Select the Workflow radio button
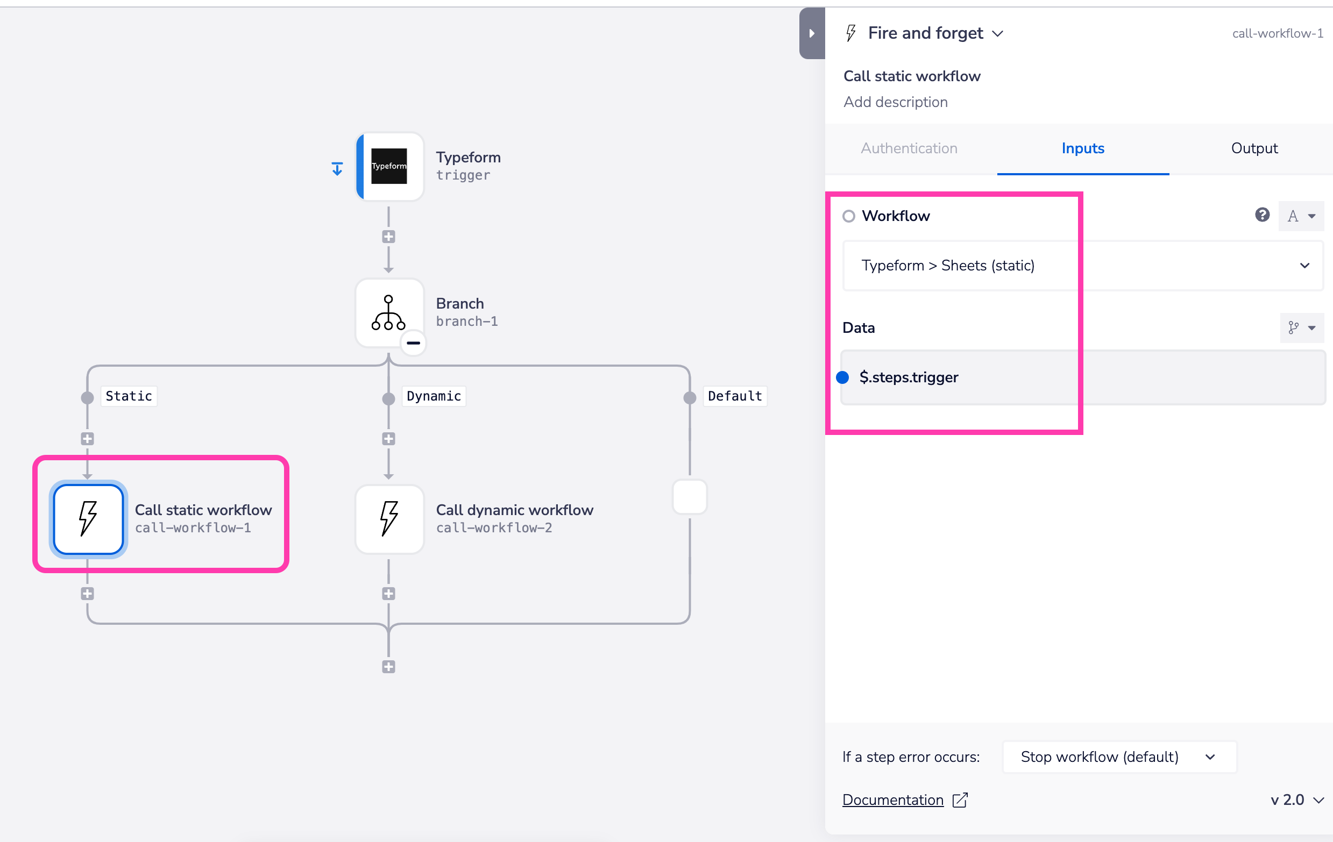This screenshot has height=842, width=1333. [848, 216]
